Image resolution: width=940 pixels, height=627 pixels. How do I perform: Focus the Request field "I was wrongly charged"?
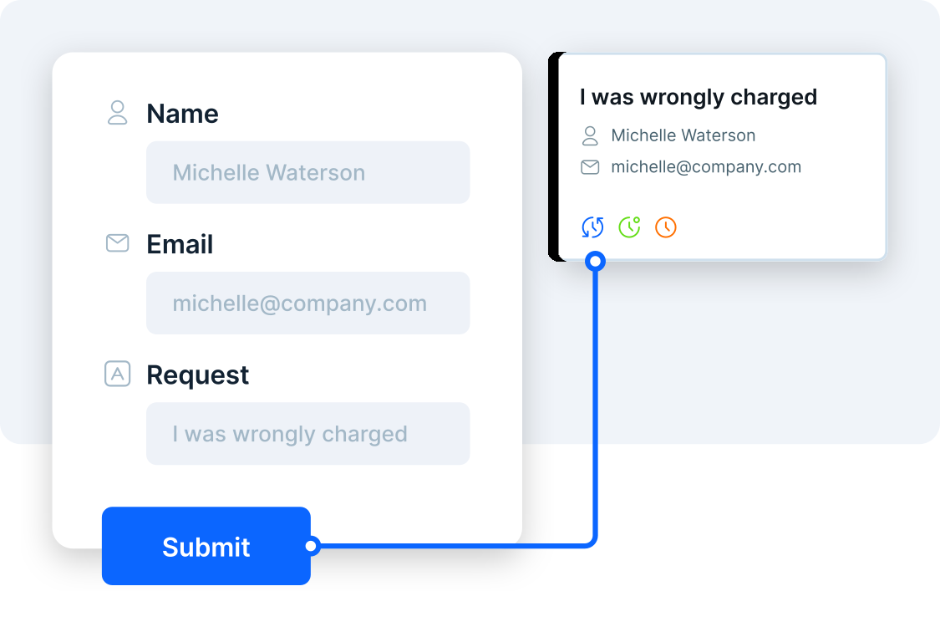pos(307,434)
